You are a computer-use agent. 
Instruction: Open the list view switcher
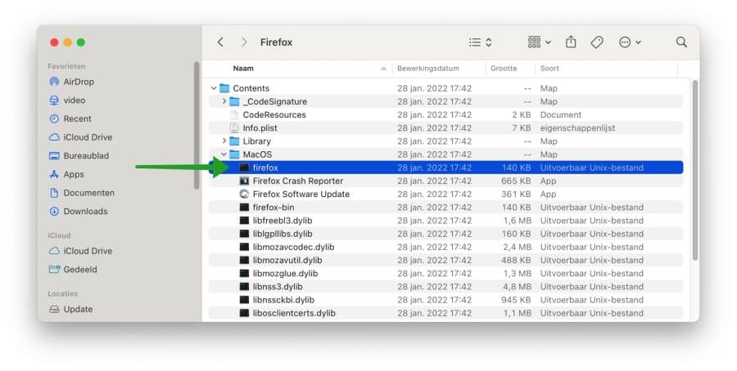[x=481, y=42]
